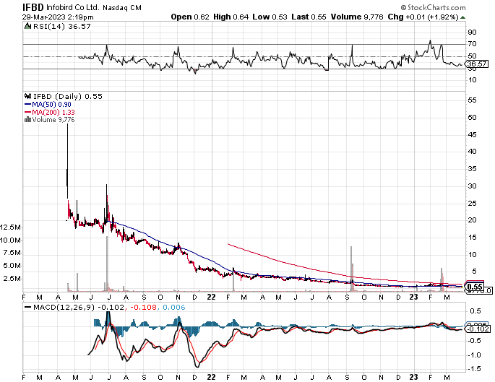Click the -1.5 label on the MACD axis

click(474, 369)
